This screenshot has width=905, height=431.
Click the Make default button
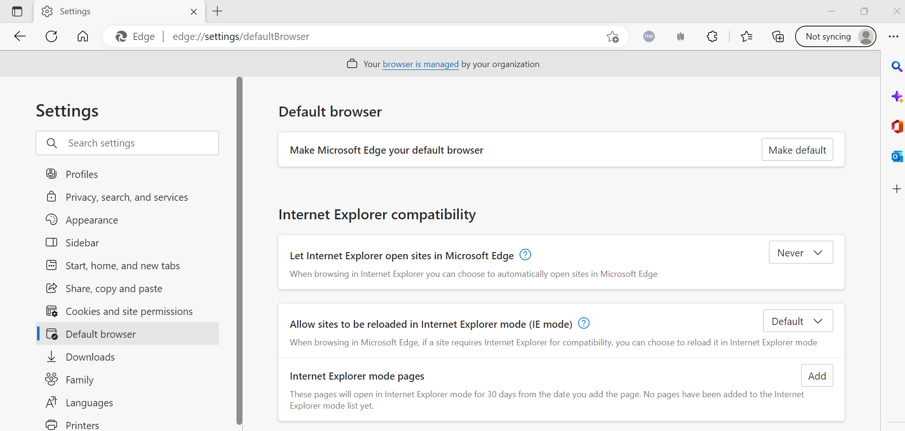point(797,150)
